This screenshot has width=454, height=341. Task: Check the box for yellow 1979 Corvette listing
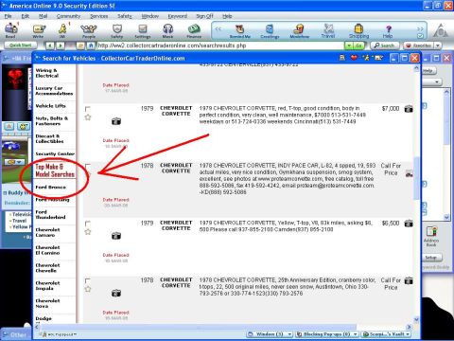point(88,224)
